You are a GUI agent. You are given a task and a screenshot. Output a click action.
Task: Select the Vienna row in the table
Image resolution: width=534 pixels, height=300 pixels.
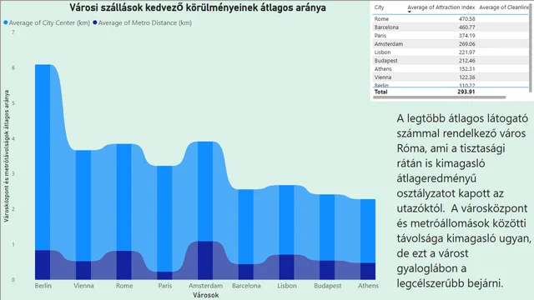click(451, 77)
